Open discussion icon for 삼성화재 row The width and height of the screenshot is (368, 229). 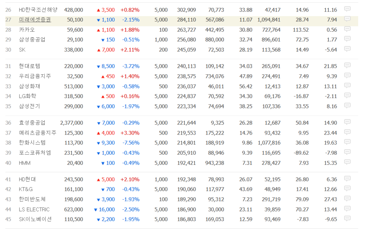(x=347, y=85)
